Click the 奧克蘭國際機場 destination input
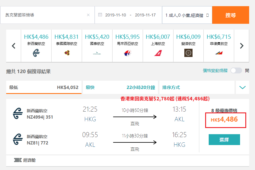 pos(47,15)
